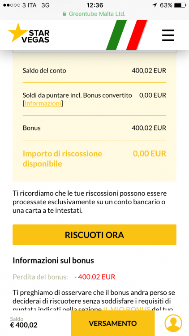Open the user profile icon
This screenshot has width=189, height=336.
[173, 323]
